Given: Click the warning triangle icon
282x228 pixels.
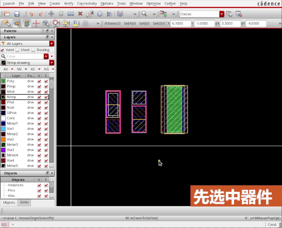Looking at the screenshot, I should pos(65,23).
